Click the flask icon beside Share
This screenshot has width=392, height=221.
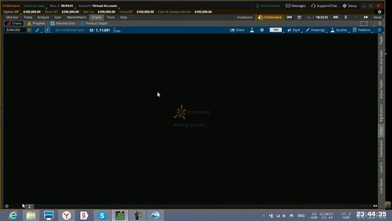[252, 30]
